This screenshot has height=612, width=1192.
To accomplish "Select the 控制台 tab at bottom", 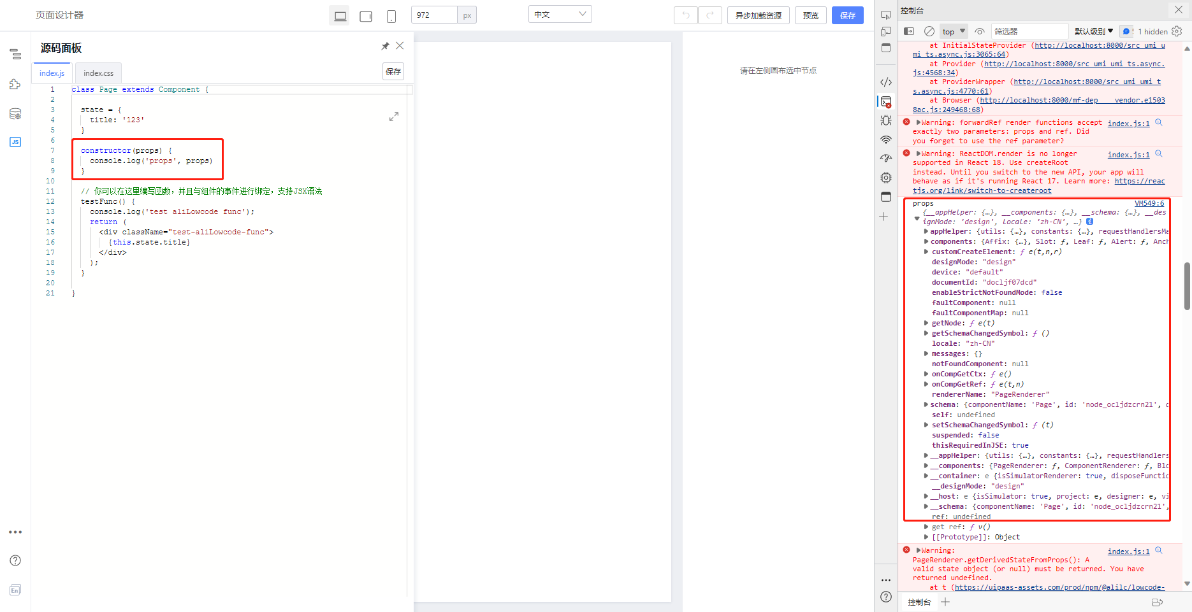I will (918, 602).
